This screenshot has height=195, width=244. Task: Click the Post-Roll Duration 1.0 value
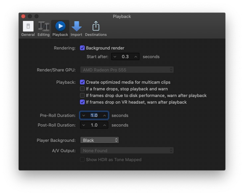(x=94, y=125)
